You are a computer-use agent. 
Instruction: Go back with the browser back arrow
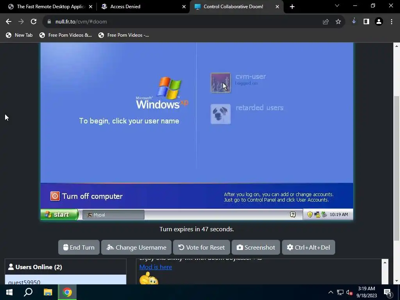click(x=9, y=22)
